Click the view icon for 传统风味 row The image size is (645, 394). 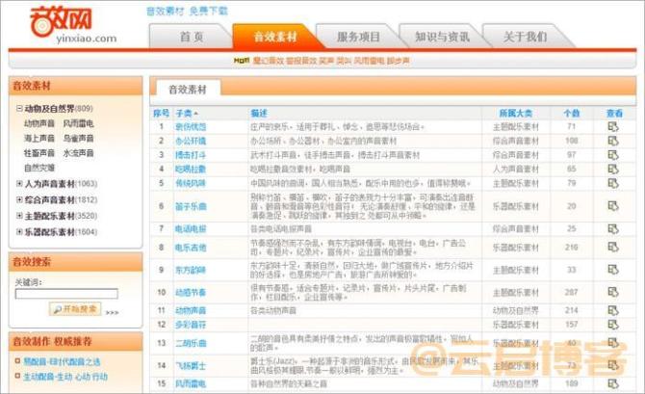click(612, 182)
